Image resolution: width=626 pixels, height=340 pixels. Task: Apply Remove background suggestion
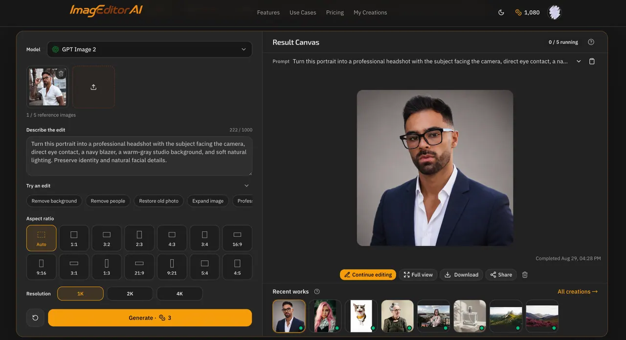(54, 201)
